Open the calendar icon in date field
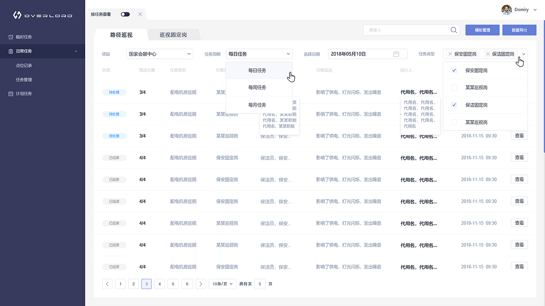The width and height of the screenshot is (545, 306). pyautogui.click(x=396, y=54)
